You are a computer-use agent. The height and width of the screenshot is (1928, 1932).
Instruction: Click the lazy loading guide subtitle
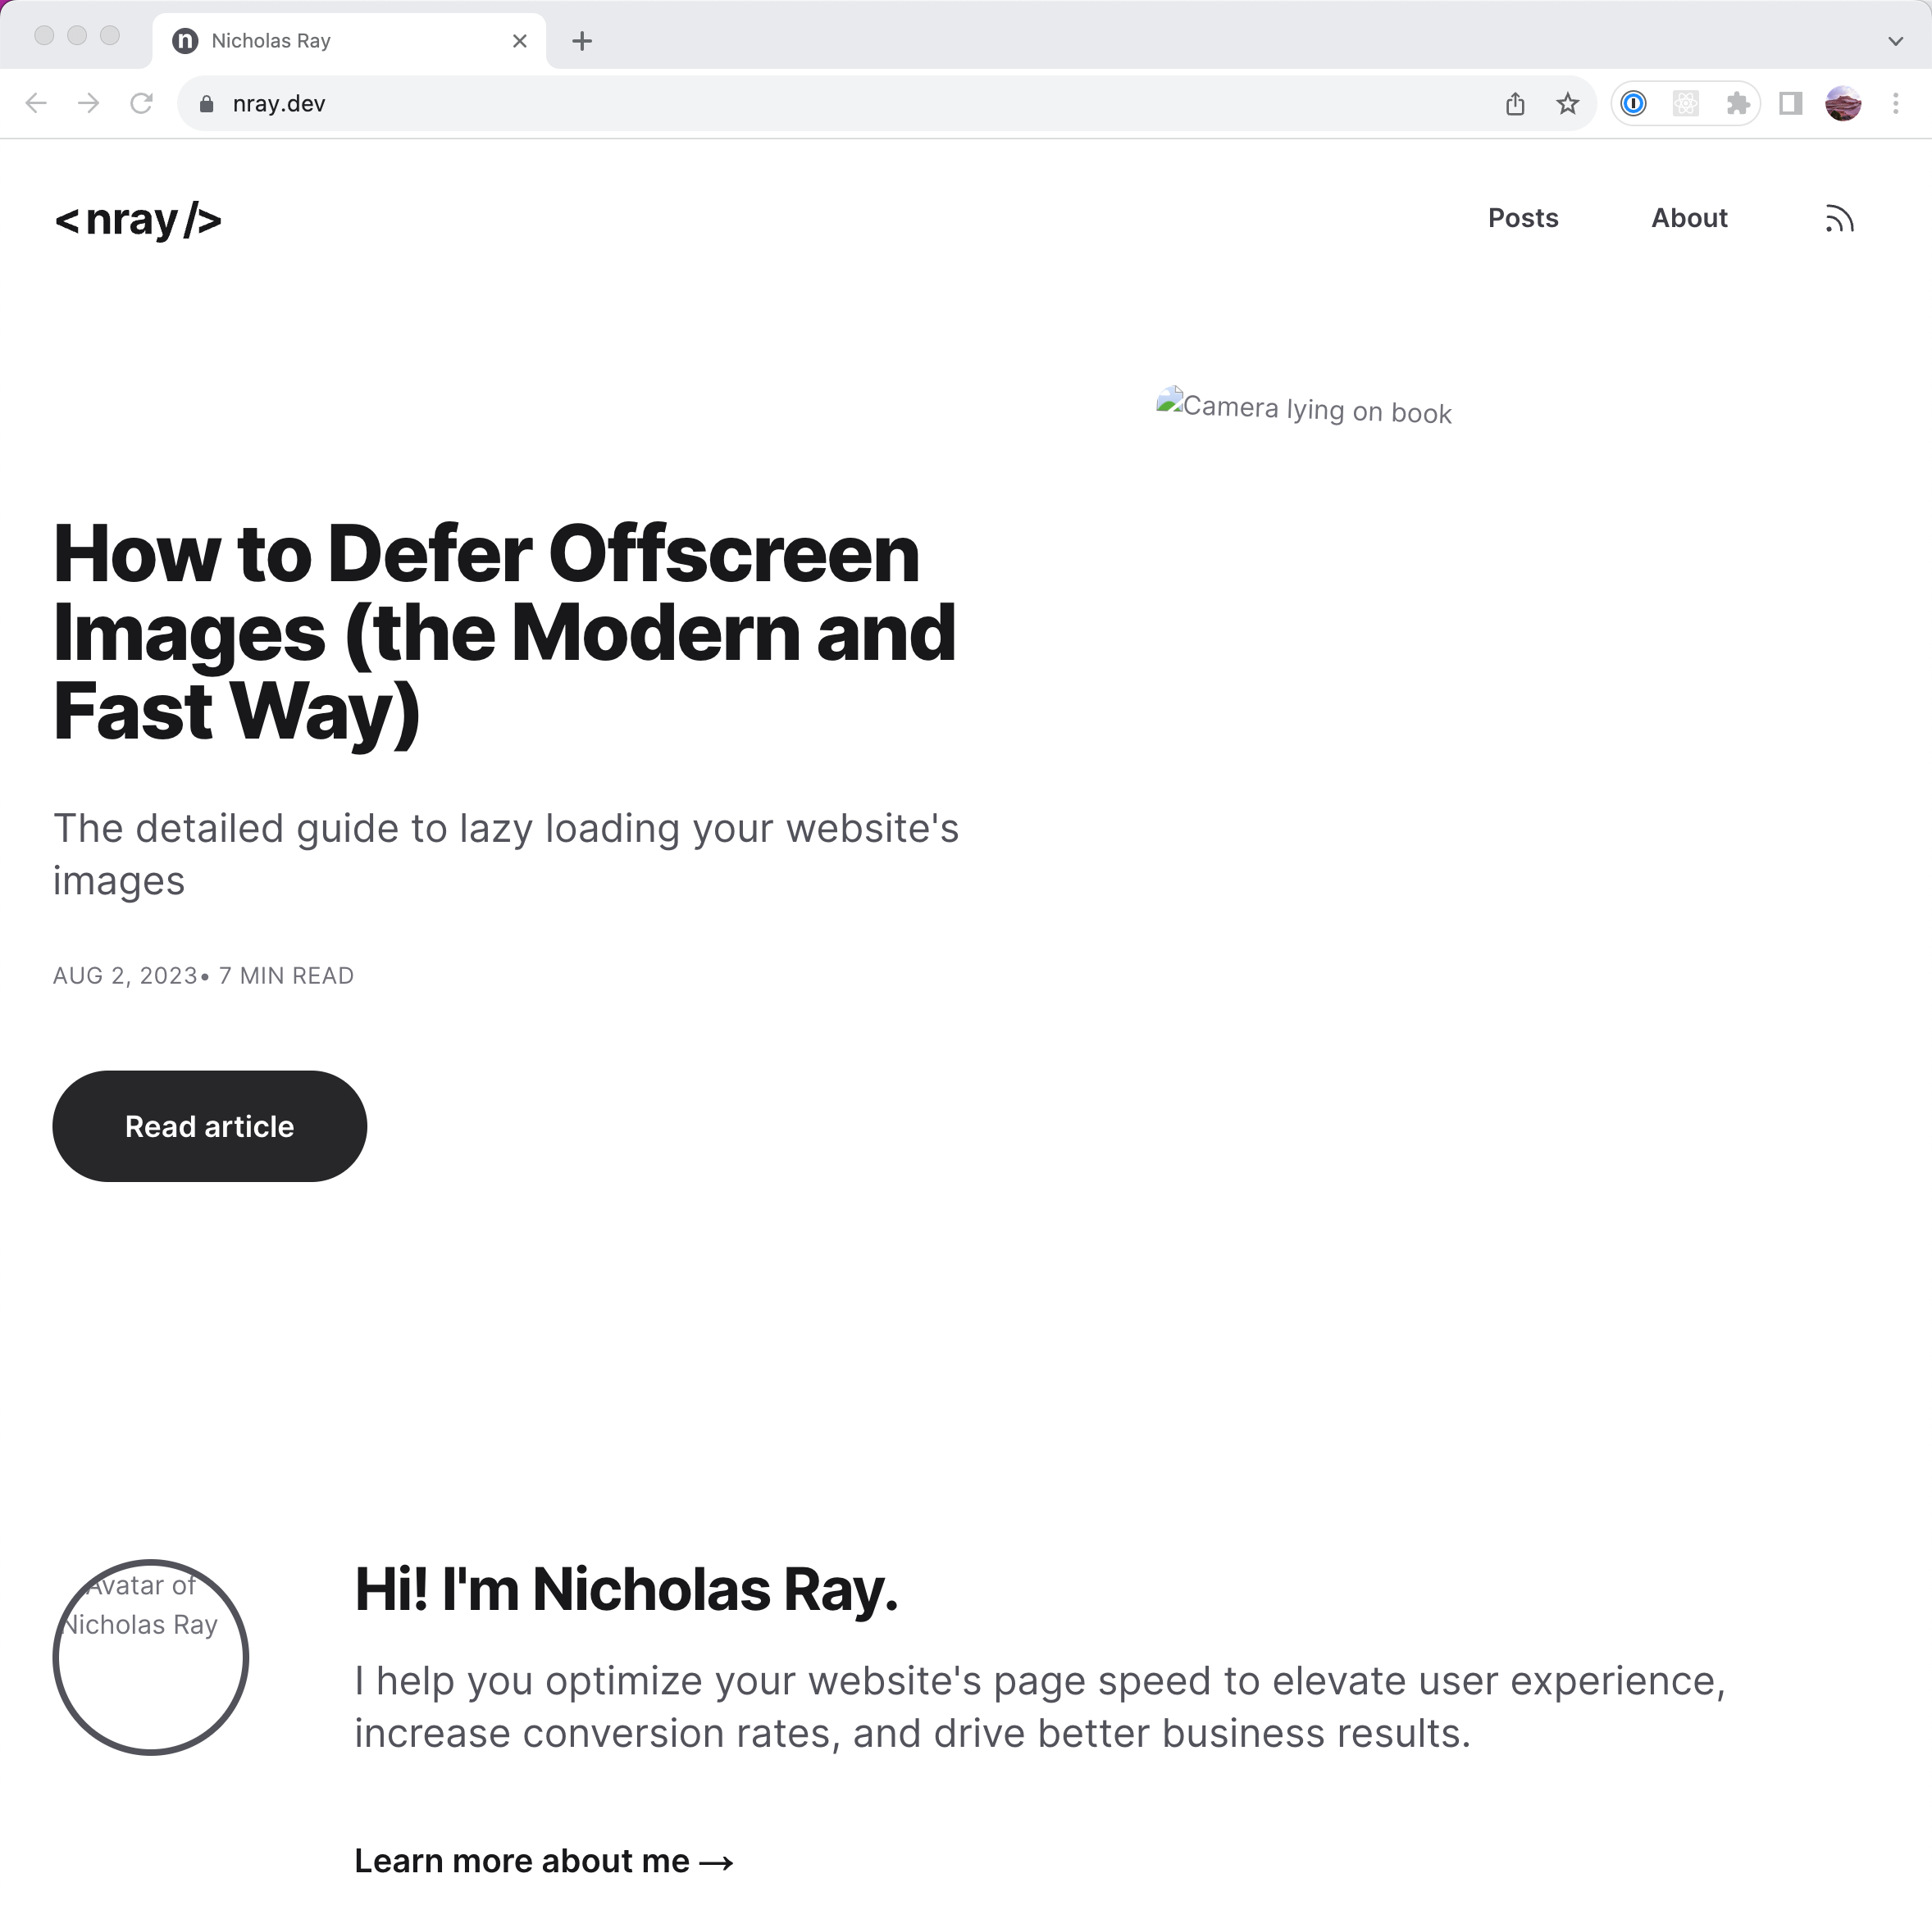506,853
